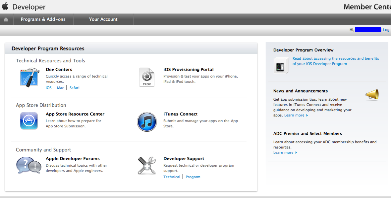This screenshot has width=391, height=198.
Task: Open the App Store Resource Center icon
Action: point(29,121)
